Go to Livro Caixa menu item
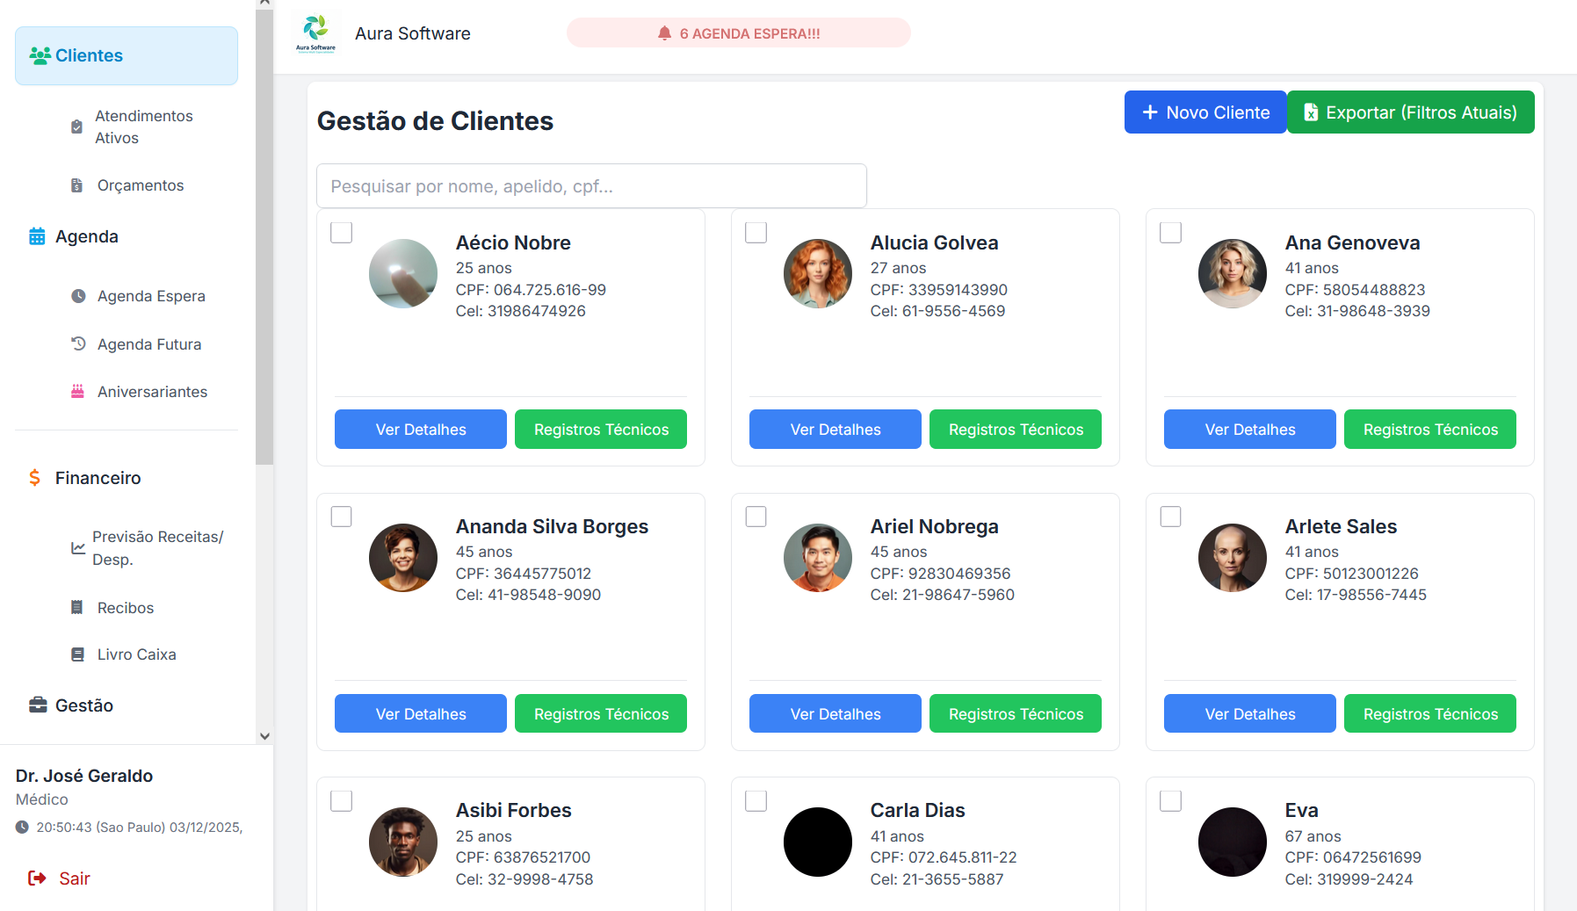1577x911 pixels. click(137, 654)
